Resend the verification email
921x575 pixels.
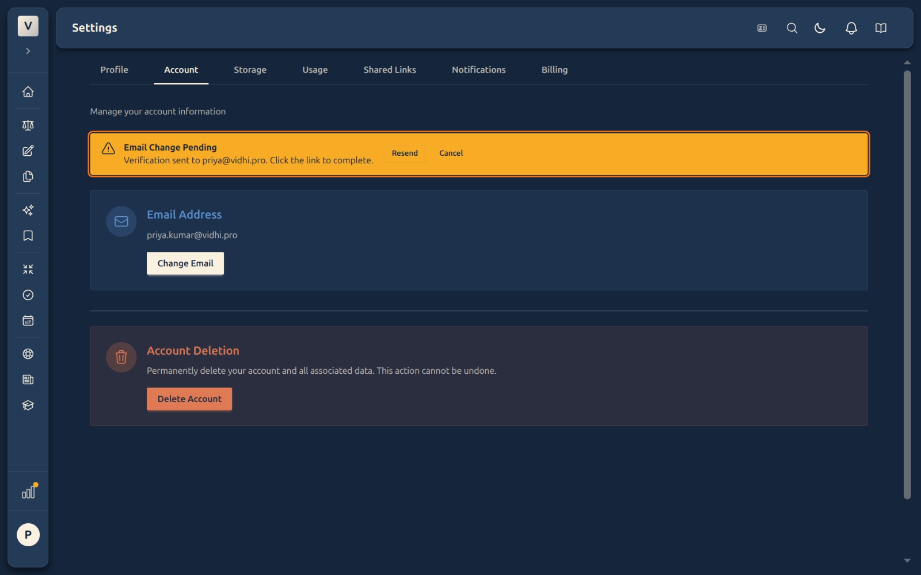coord(405,154)
